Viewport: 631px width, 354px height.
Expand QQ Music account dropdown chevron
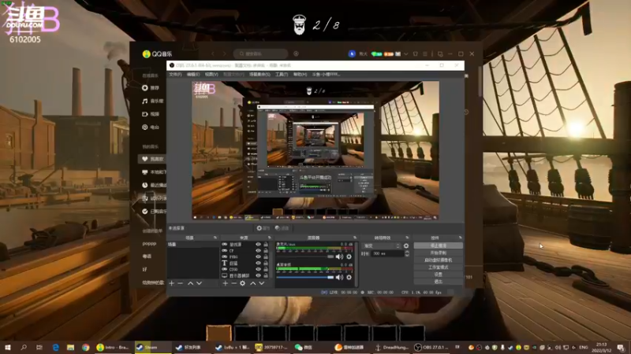tap(406, 53)
